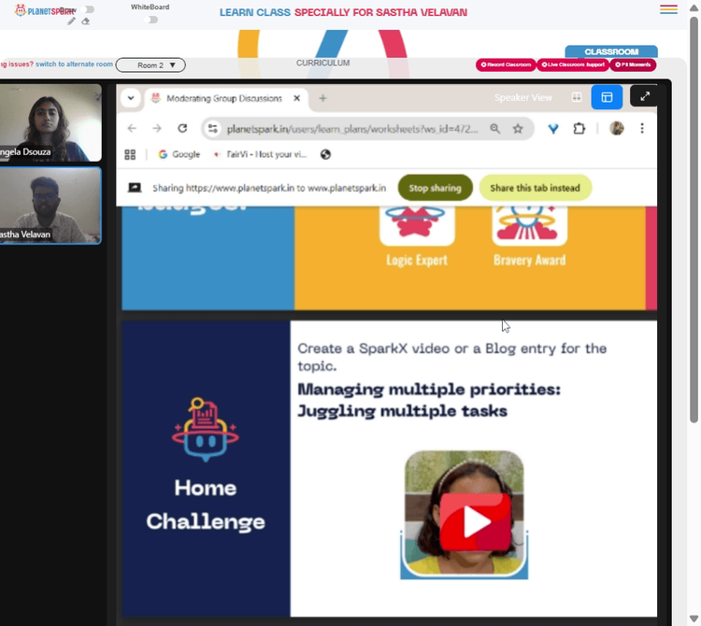
Task: Open site information icon in address bar
Action: (x=213, y=129)
